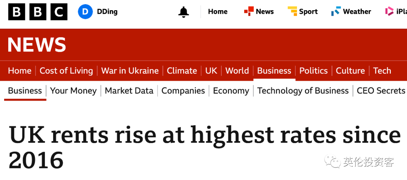407x180 pixels.
Task: Click the BBC logo
Action: point(38,12)
